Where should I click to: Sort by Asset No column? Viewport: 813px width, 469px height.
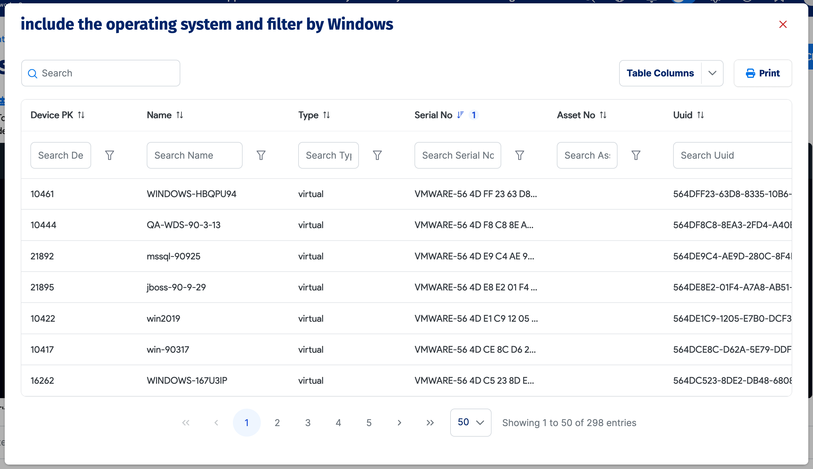(603, 115)
